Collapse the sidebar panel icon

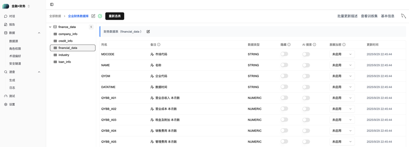[x=52, y=4]
